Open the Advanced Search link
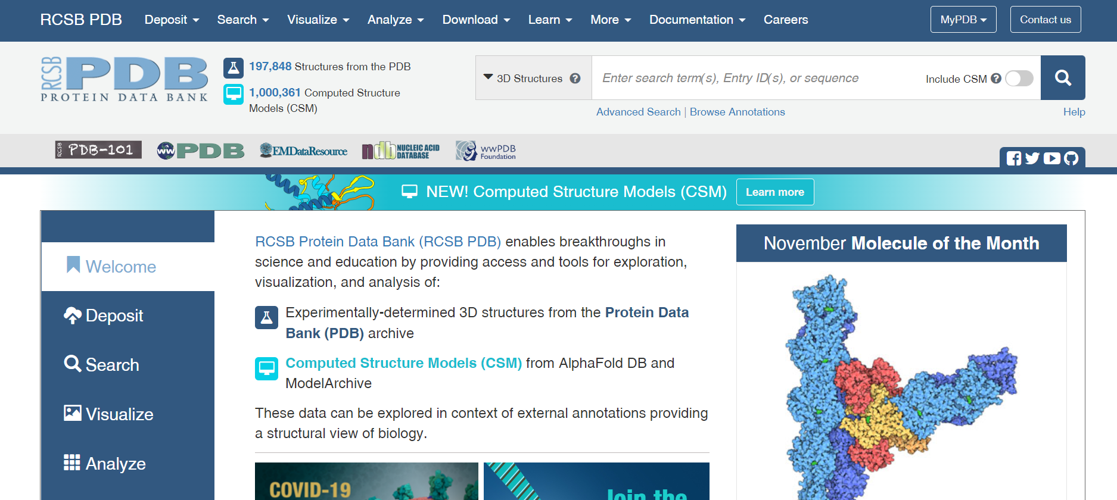1117x500 pixels. 638,112
